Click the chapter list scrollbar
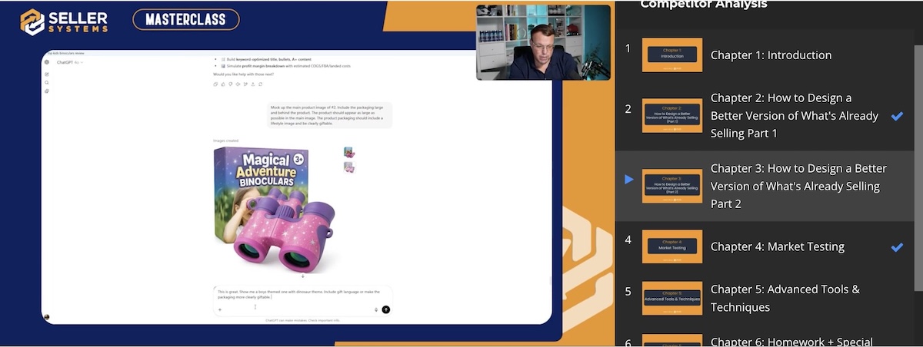 click(918, 154)
